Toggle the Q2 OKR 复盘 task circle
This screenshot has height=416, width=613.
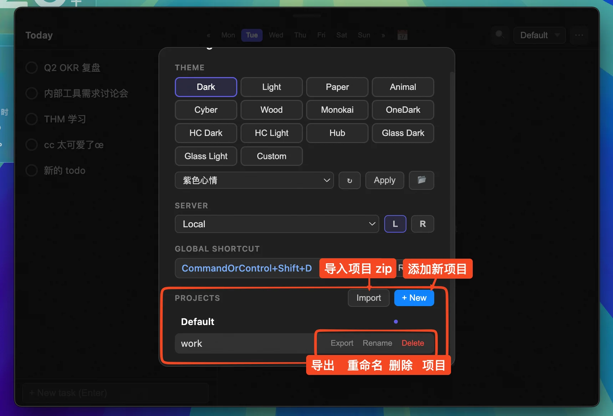[x=32, y=67]
